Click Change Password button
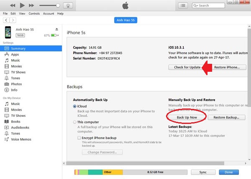Viewport: 251px width, 179px height. [102, 152]
